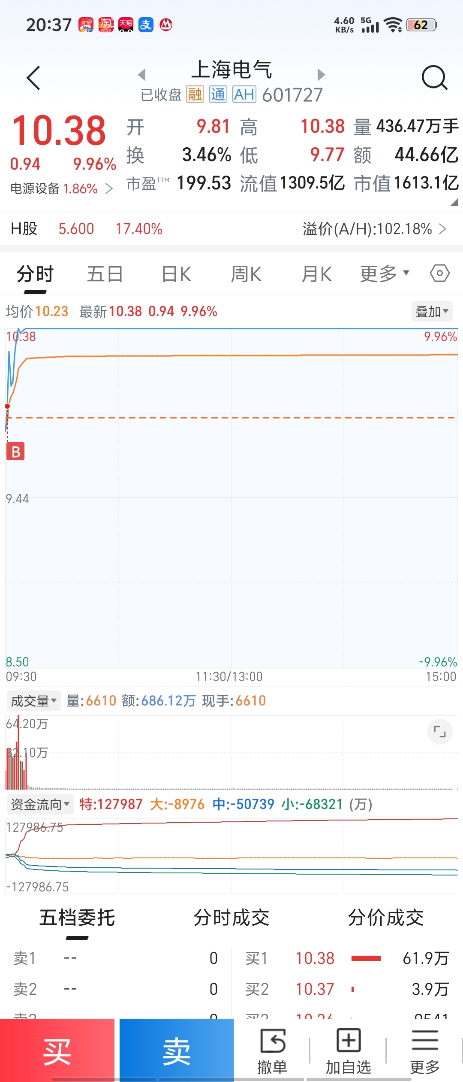Select the 五日 chart tab

[x=105, y=274]
